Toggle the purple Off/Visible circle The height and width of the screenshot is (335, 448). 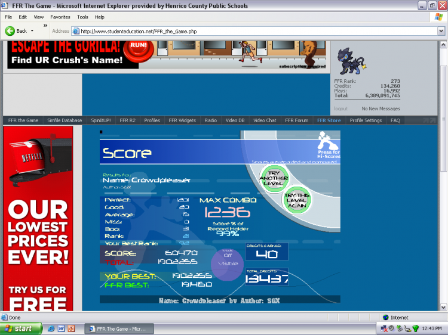click(228, 264)
